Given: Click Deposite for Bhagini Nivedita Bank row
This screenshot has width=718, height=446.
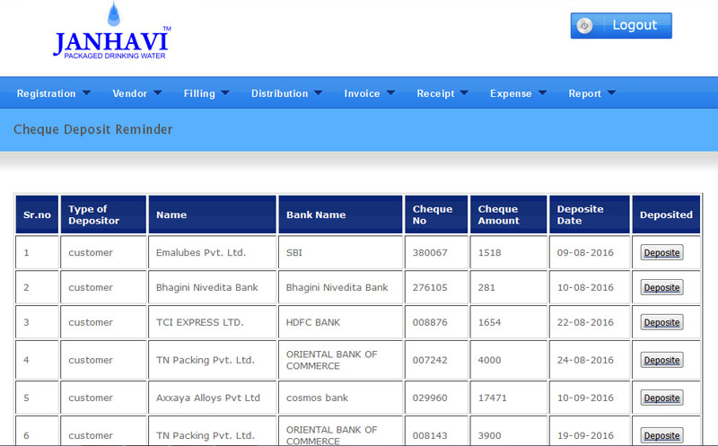Looking at the screenshot, I should pos(661,287).
